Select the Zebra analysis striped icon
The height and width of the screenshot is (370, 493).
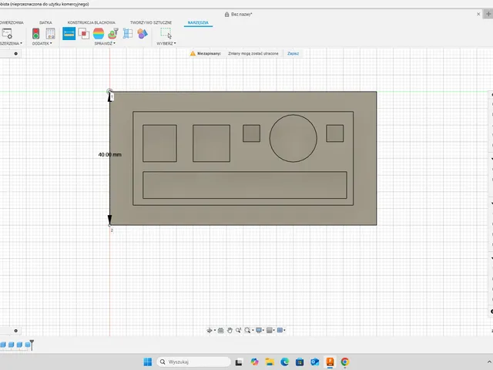(99, 34)
